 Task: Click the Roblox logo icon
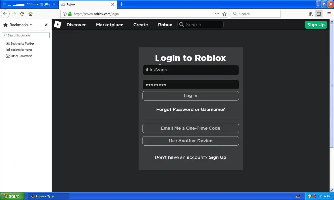tap(57, 25)
